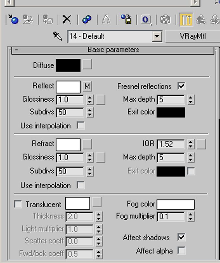This screenshot has height=263, width=220.
Task: Click the Reset Map/Mtl X icon
Action: coord(67,19)
